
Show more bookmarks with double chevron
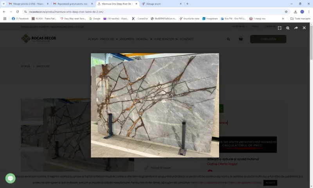tap(283, 18)
